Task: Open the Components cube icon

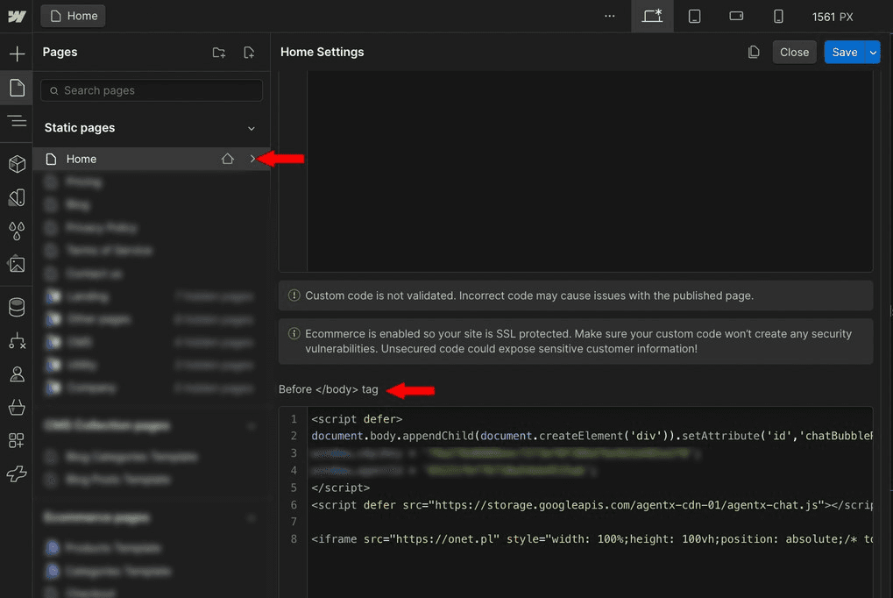Action: [x=17, y=164]
